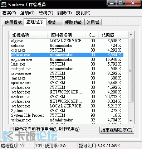Select svchost.exe using 3,024 K

67,101
